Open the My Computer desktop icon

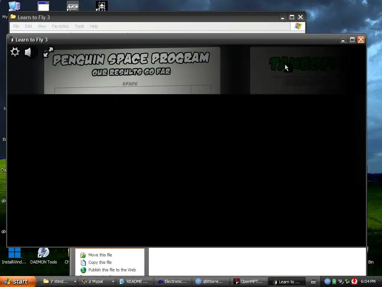click(x=14, y=6)
